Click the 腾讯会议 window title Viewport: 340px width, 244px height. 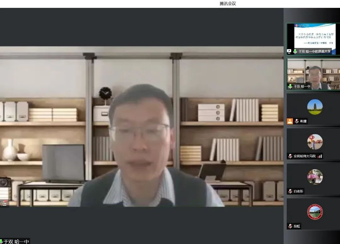tap(228, 4)
